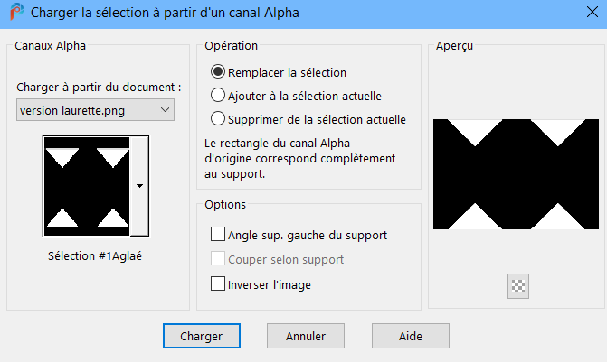
Task: Click the Annuler button
Action: [x=306, y=336]
